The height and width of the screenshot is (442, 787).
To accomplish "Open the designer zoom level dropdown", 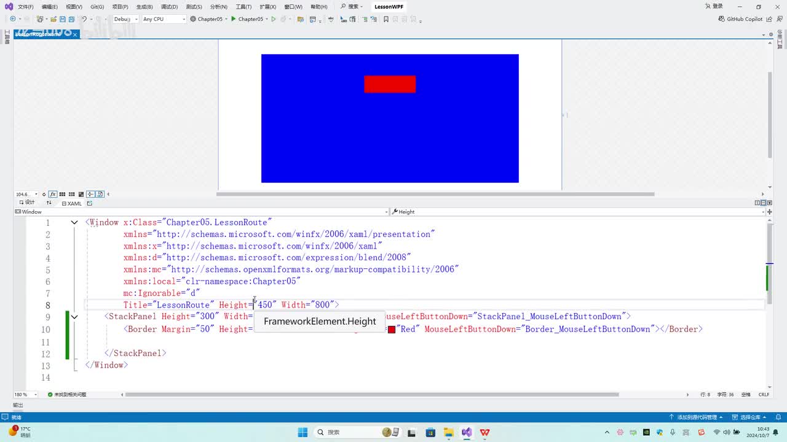I will [27, 194].
